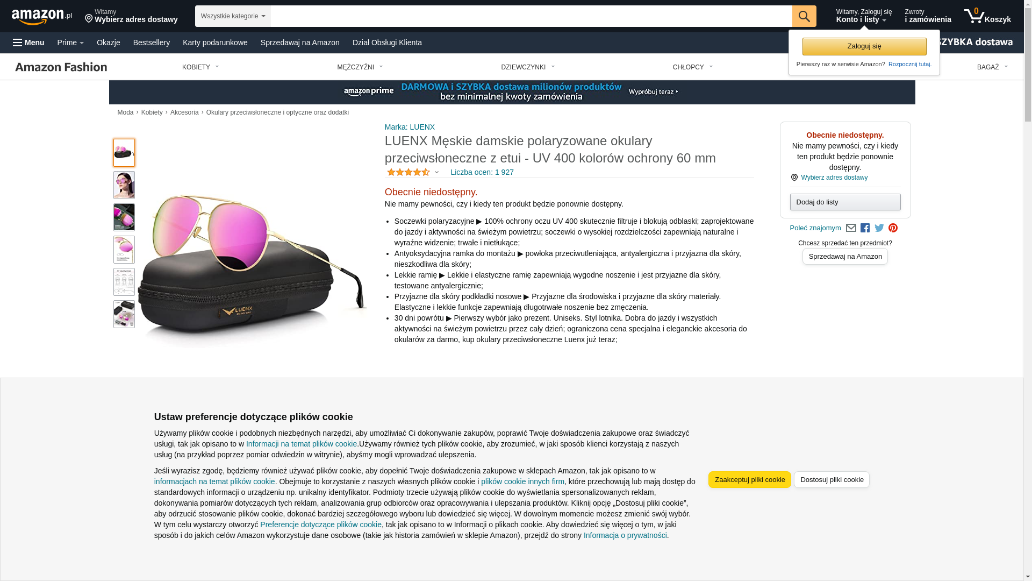Click the orange search magnifier button
1032x581 pixels.
(x=804, y=16)
